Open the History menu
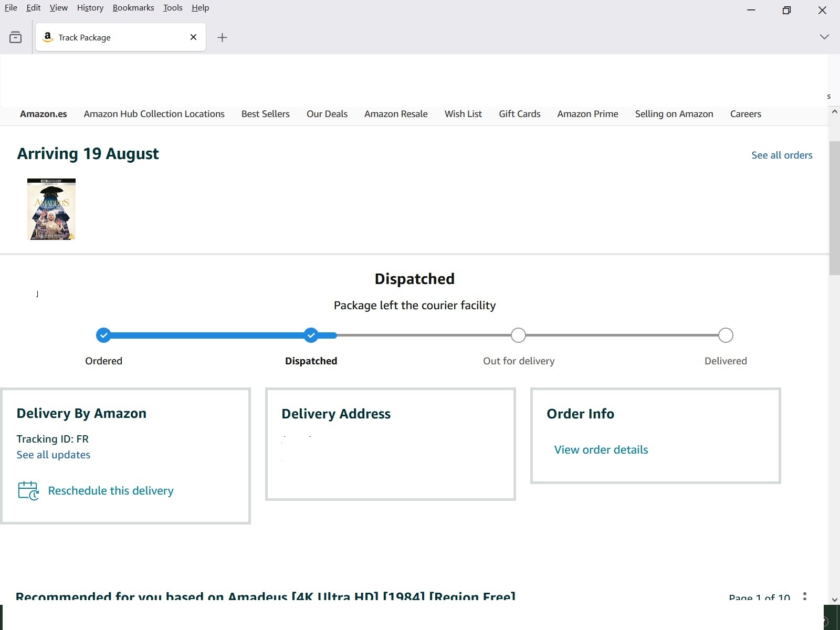This screenshot has height=630, width=840. click(90, 8)
